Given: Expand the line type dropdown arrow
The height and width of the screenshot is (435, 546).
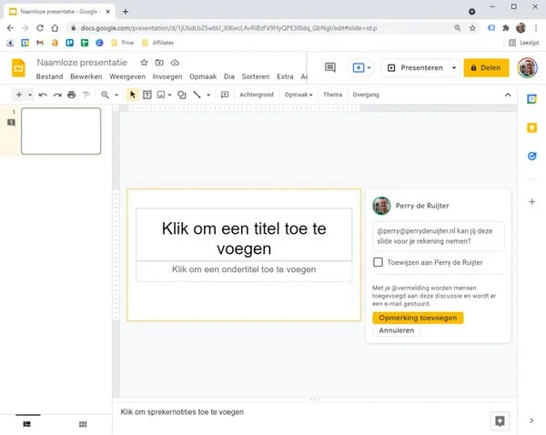Looking at the screenshot, I should (208, 95).
